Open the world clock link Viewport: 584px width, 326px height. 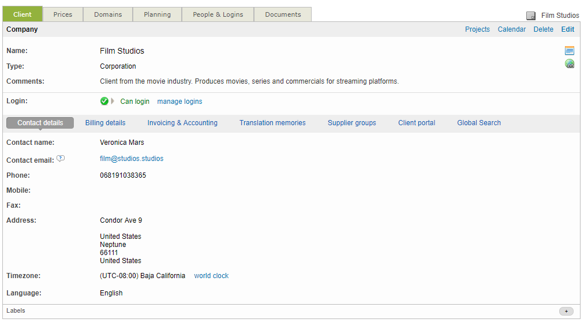[211, 276]
